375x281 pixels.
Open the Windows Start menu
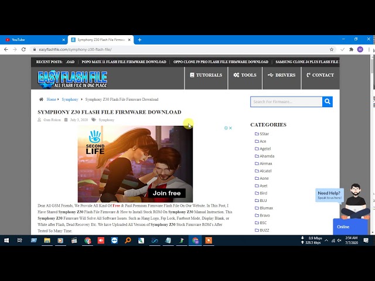click(6, 241)
